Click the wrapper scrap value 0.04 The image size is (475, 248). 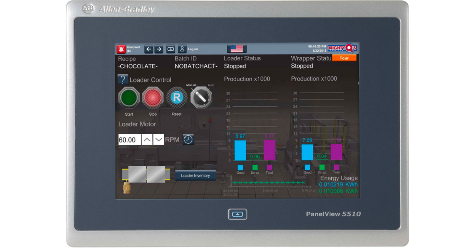tap(322, 156)
